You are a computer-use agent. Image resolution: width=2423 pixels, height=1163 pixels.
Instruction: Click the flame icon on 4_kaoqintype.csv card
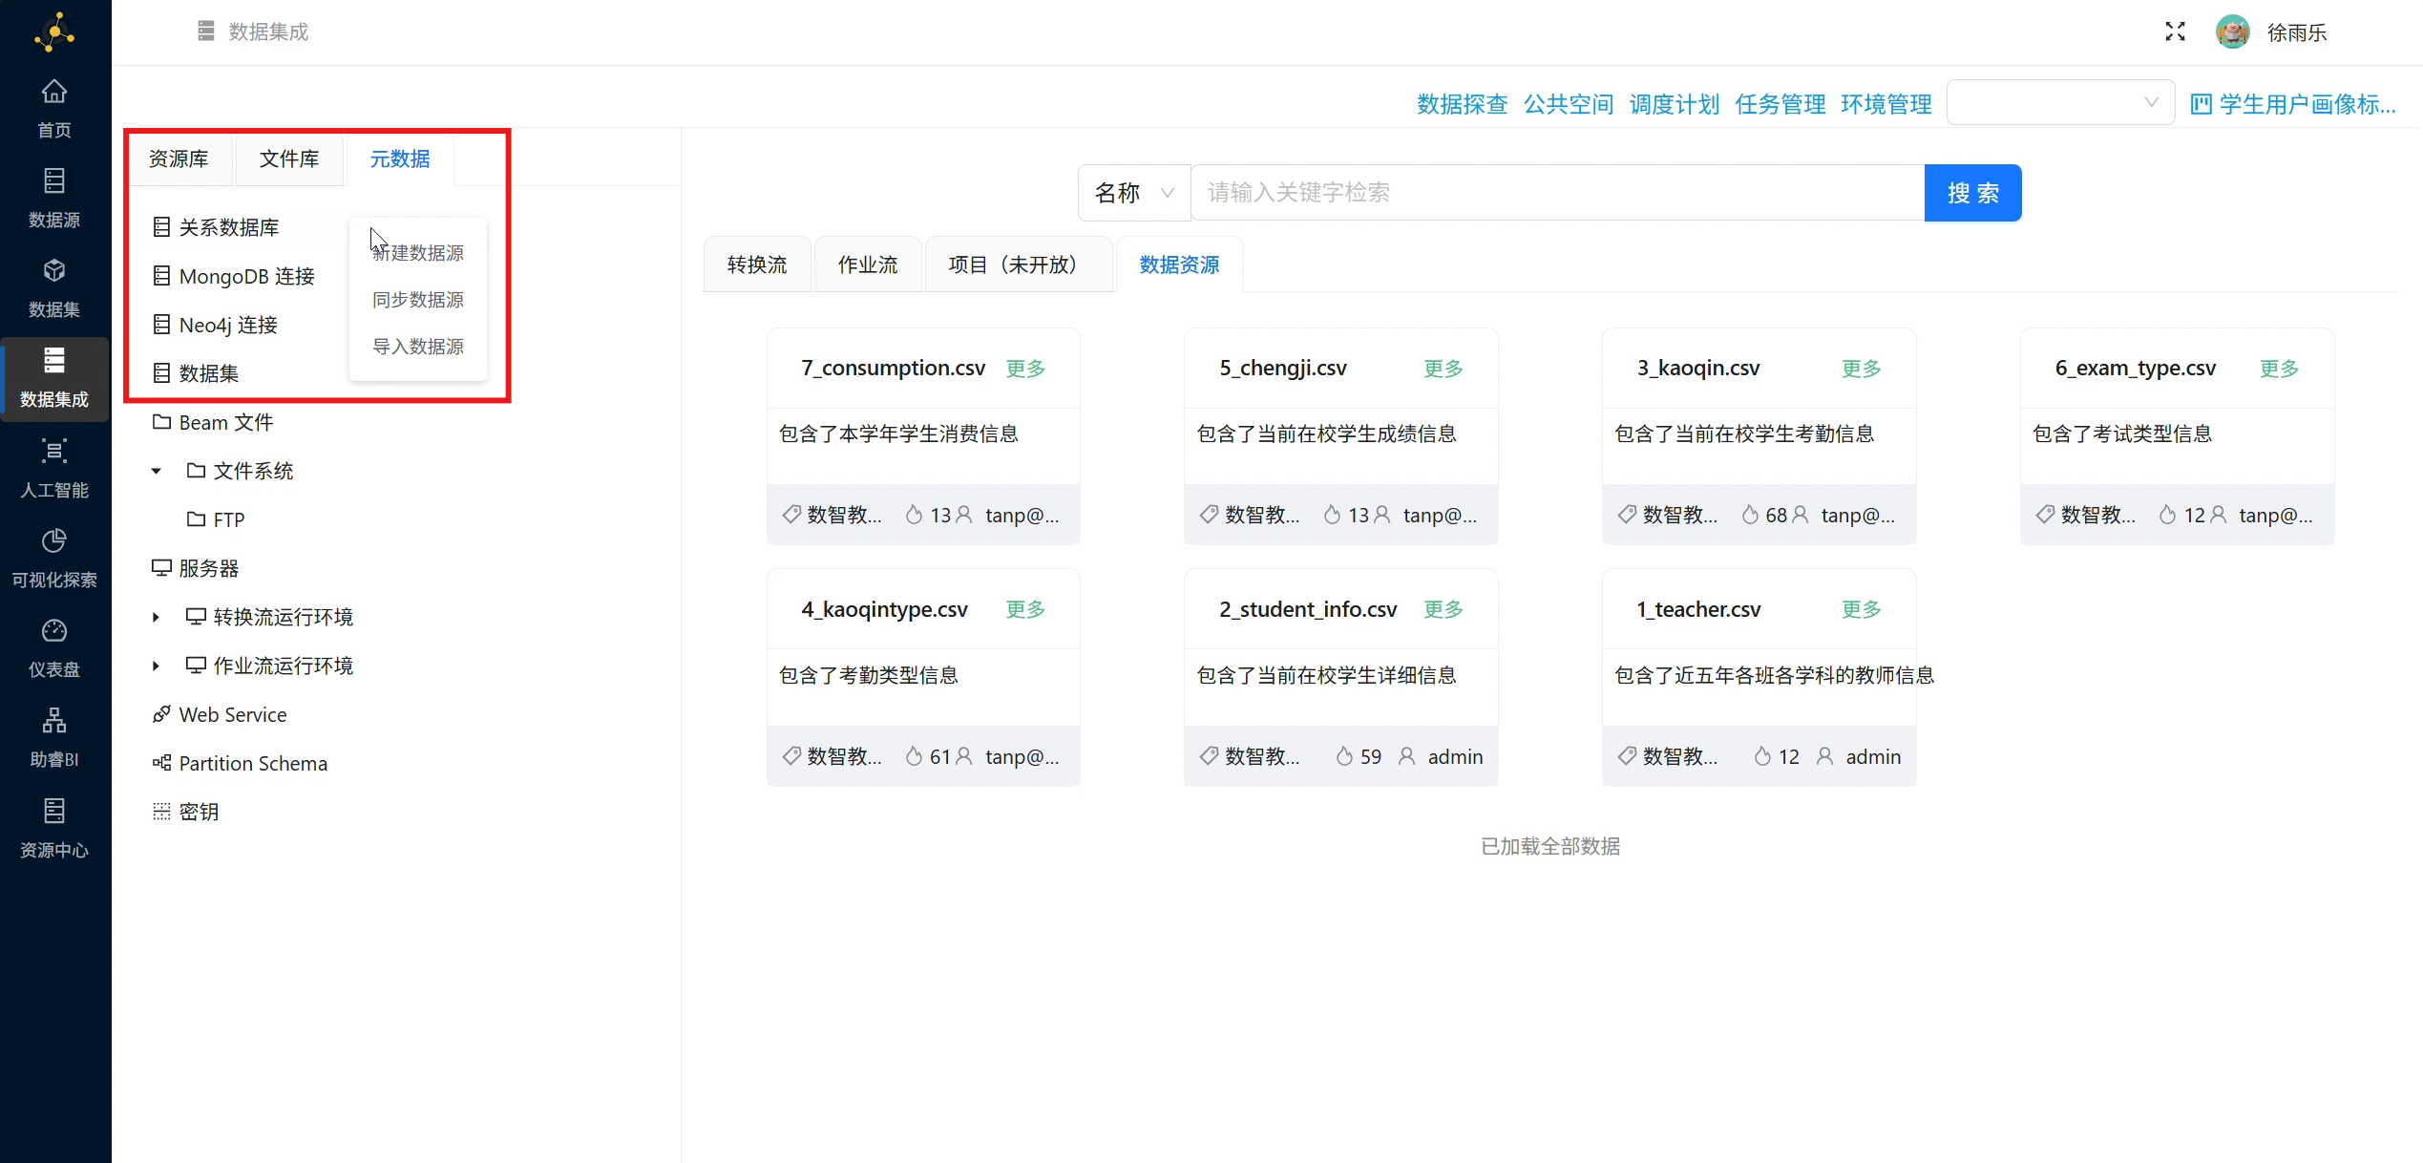(x=914, y=756)
